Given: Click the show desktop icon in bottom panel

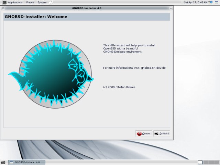Looking at the screenshot, I should (x=3, y=162).
